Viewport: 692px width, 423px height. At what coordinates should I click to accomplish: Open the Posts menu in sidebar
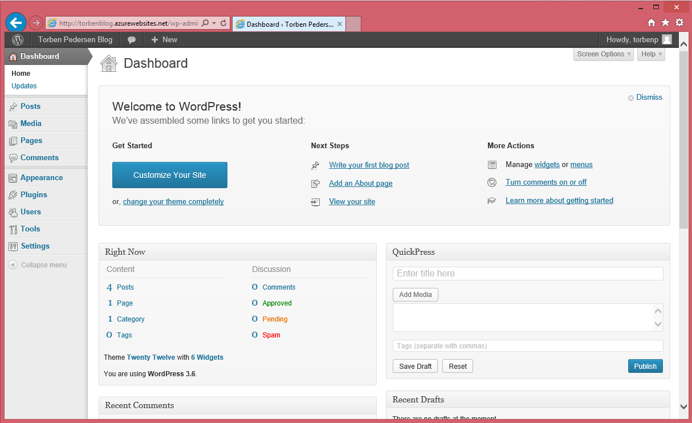click(x=30, y=107)
